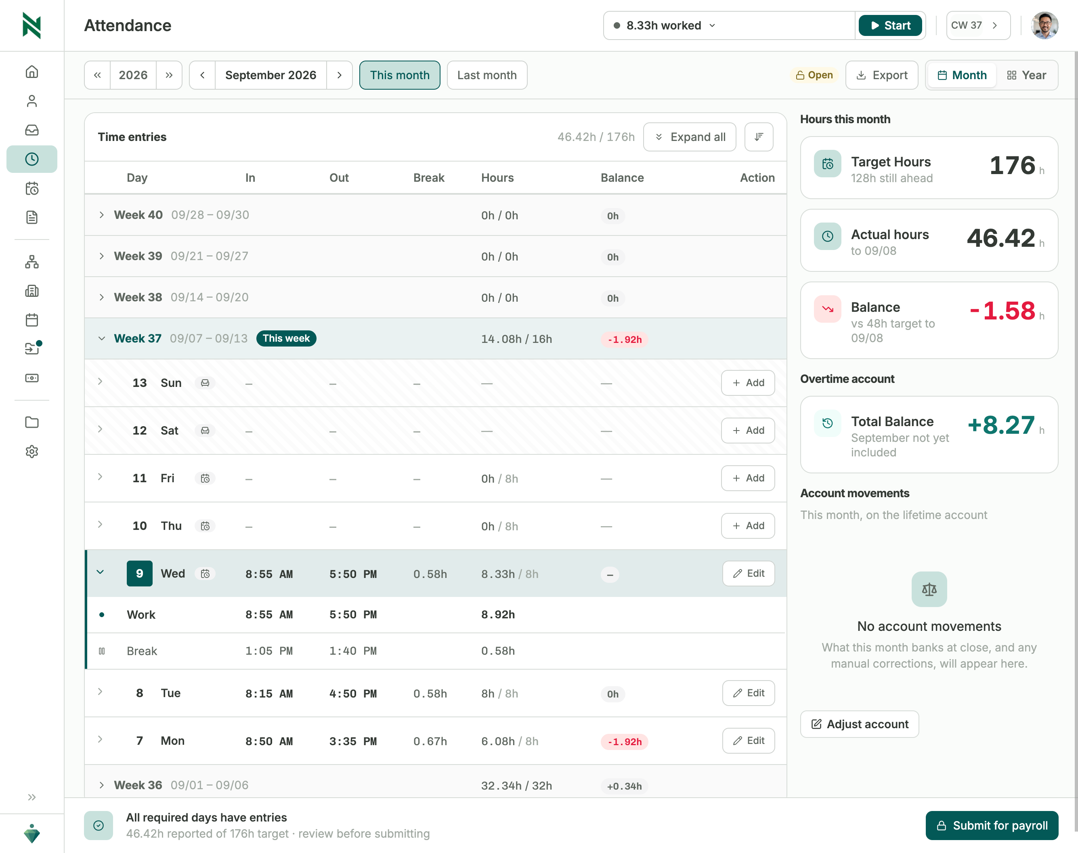This screenshot has height=853, width=1078.
Task: Click the Break sub-entry row on Wed
Action: tap(436, 651)
